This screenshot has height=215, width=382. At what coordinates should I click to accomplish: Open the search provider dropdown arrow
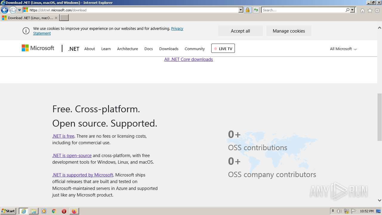point(352,10)
